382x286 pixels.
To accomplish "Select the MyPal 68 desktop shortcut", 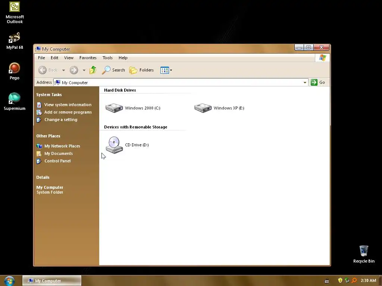I will coord(15,41).
